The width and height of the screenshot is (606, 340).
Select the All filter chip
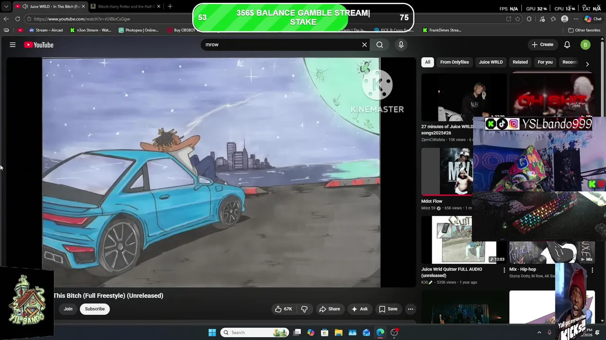click(x=428, y=62)
